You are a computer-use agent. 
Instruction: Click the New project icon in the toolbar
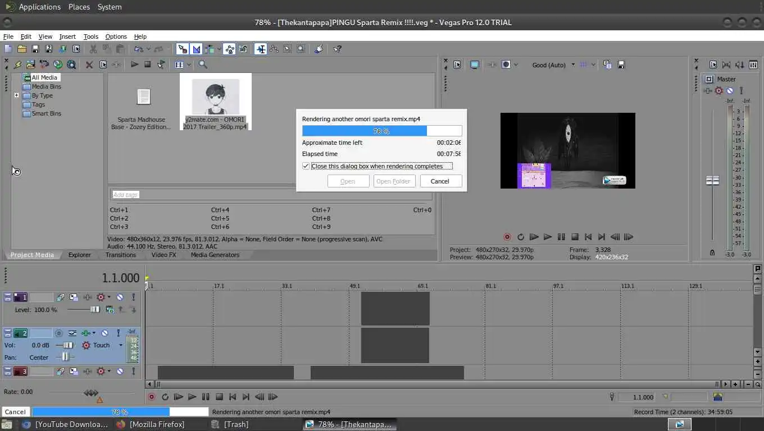8,49
